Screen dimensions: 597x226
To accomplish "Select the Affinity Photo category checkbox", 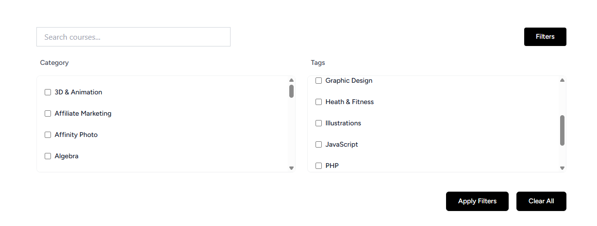I will point(48,135).
